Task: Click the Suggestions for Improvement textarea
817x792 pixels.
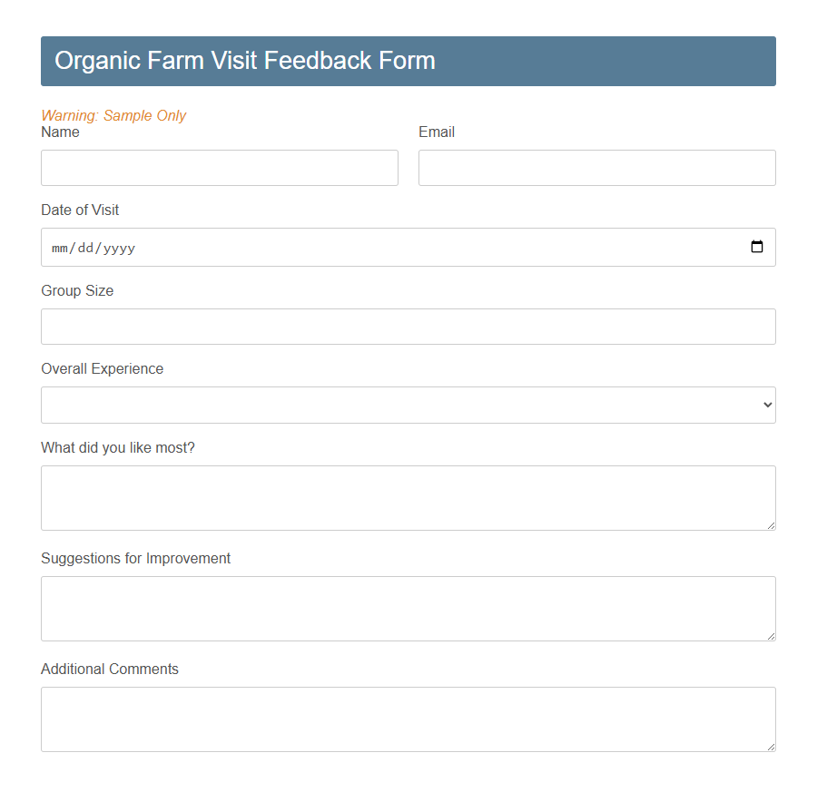Action: click(408, 608)
